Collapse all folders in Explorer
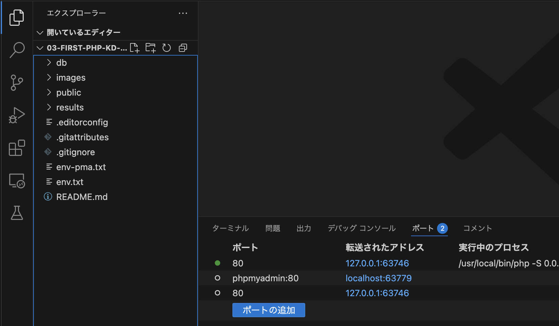This screenshot has width=559, height=326. point(183,48)
